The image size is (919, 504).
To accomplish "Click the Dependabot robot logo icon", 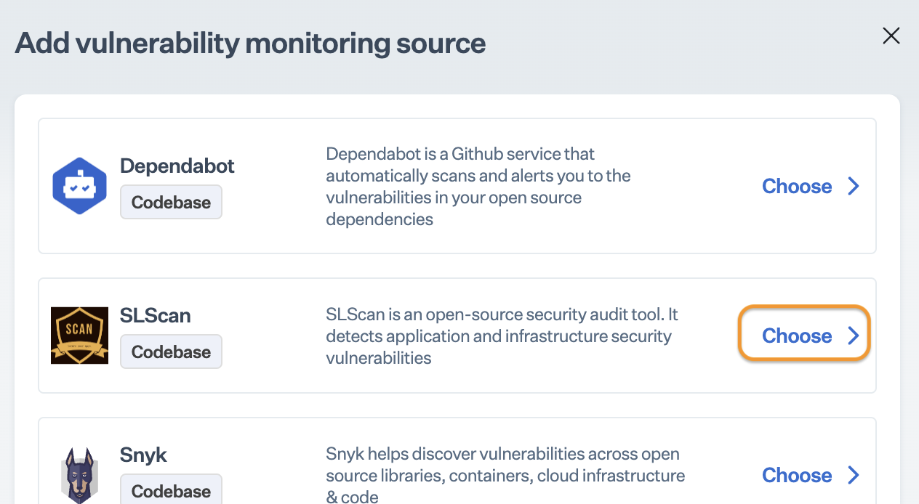I will [x=79, y=186].
